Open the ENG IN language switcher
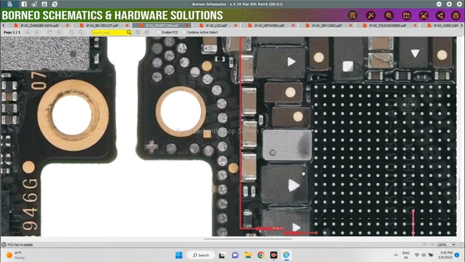465x262 pixels. (406, 255)
